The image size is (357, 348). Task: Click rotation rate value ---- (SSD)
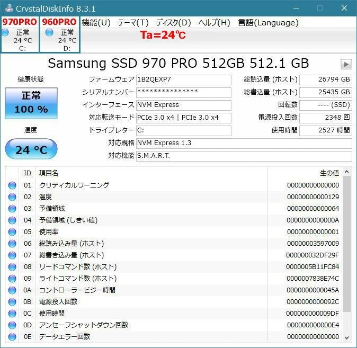326,105
